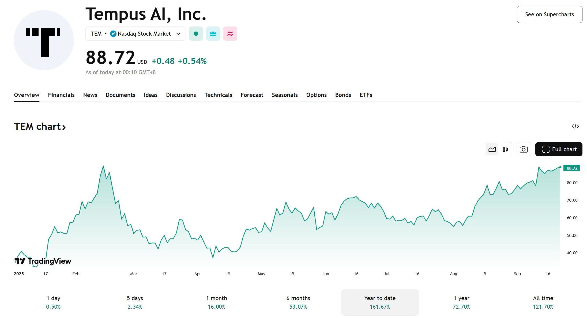587x318 pixels.
Task: Click the TradingView logo on the chart
Action: pyautogui.click(x=43, y=261)
